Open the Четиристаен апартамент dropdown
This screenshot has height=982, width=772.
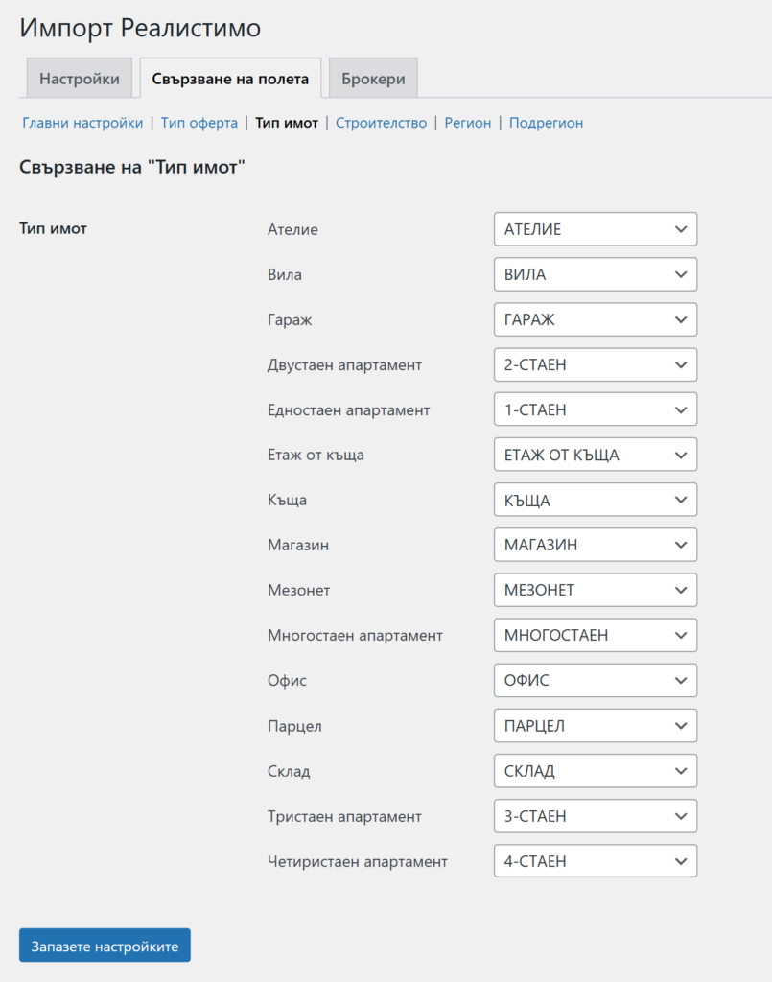coord(596,861)
